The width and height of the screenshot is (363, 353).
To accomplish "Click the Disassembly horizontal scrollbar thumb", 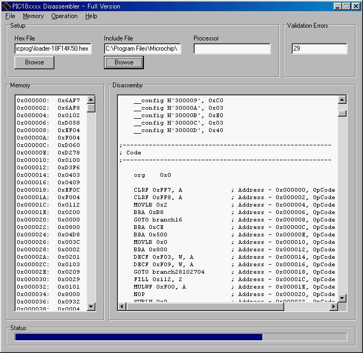I will 205,307.
